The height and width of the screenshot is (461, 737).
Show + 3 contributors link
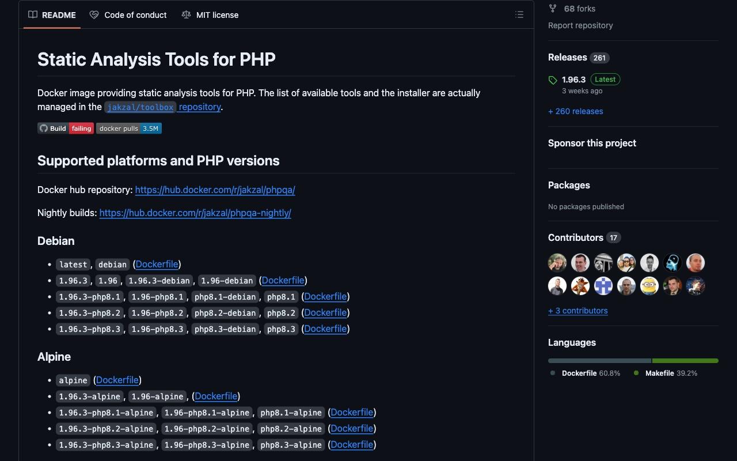pos(578,311)
